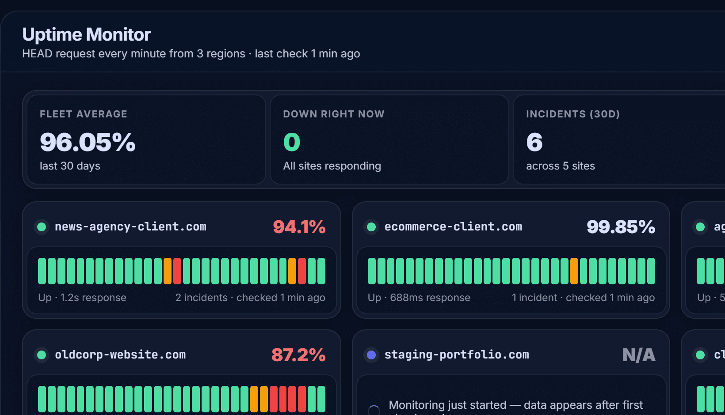
Task: Click the Fleet Average 96.05% card
Action: 146,140
